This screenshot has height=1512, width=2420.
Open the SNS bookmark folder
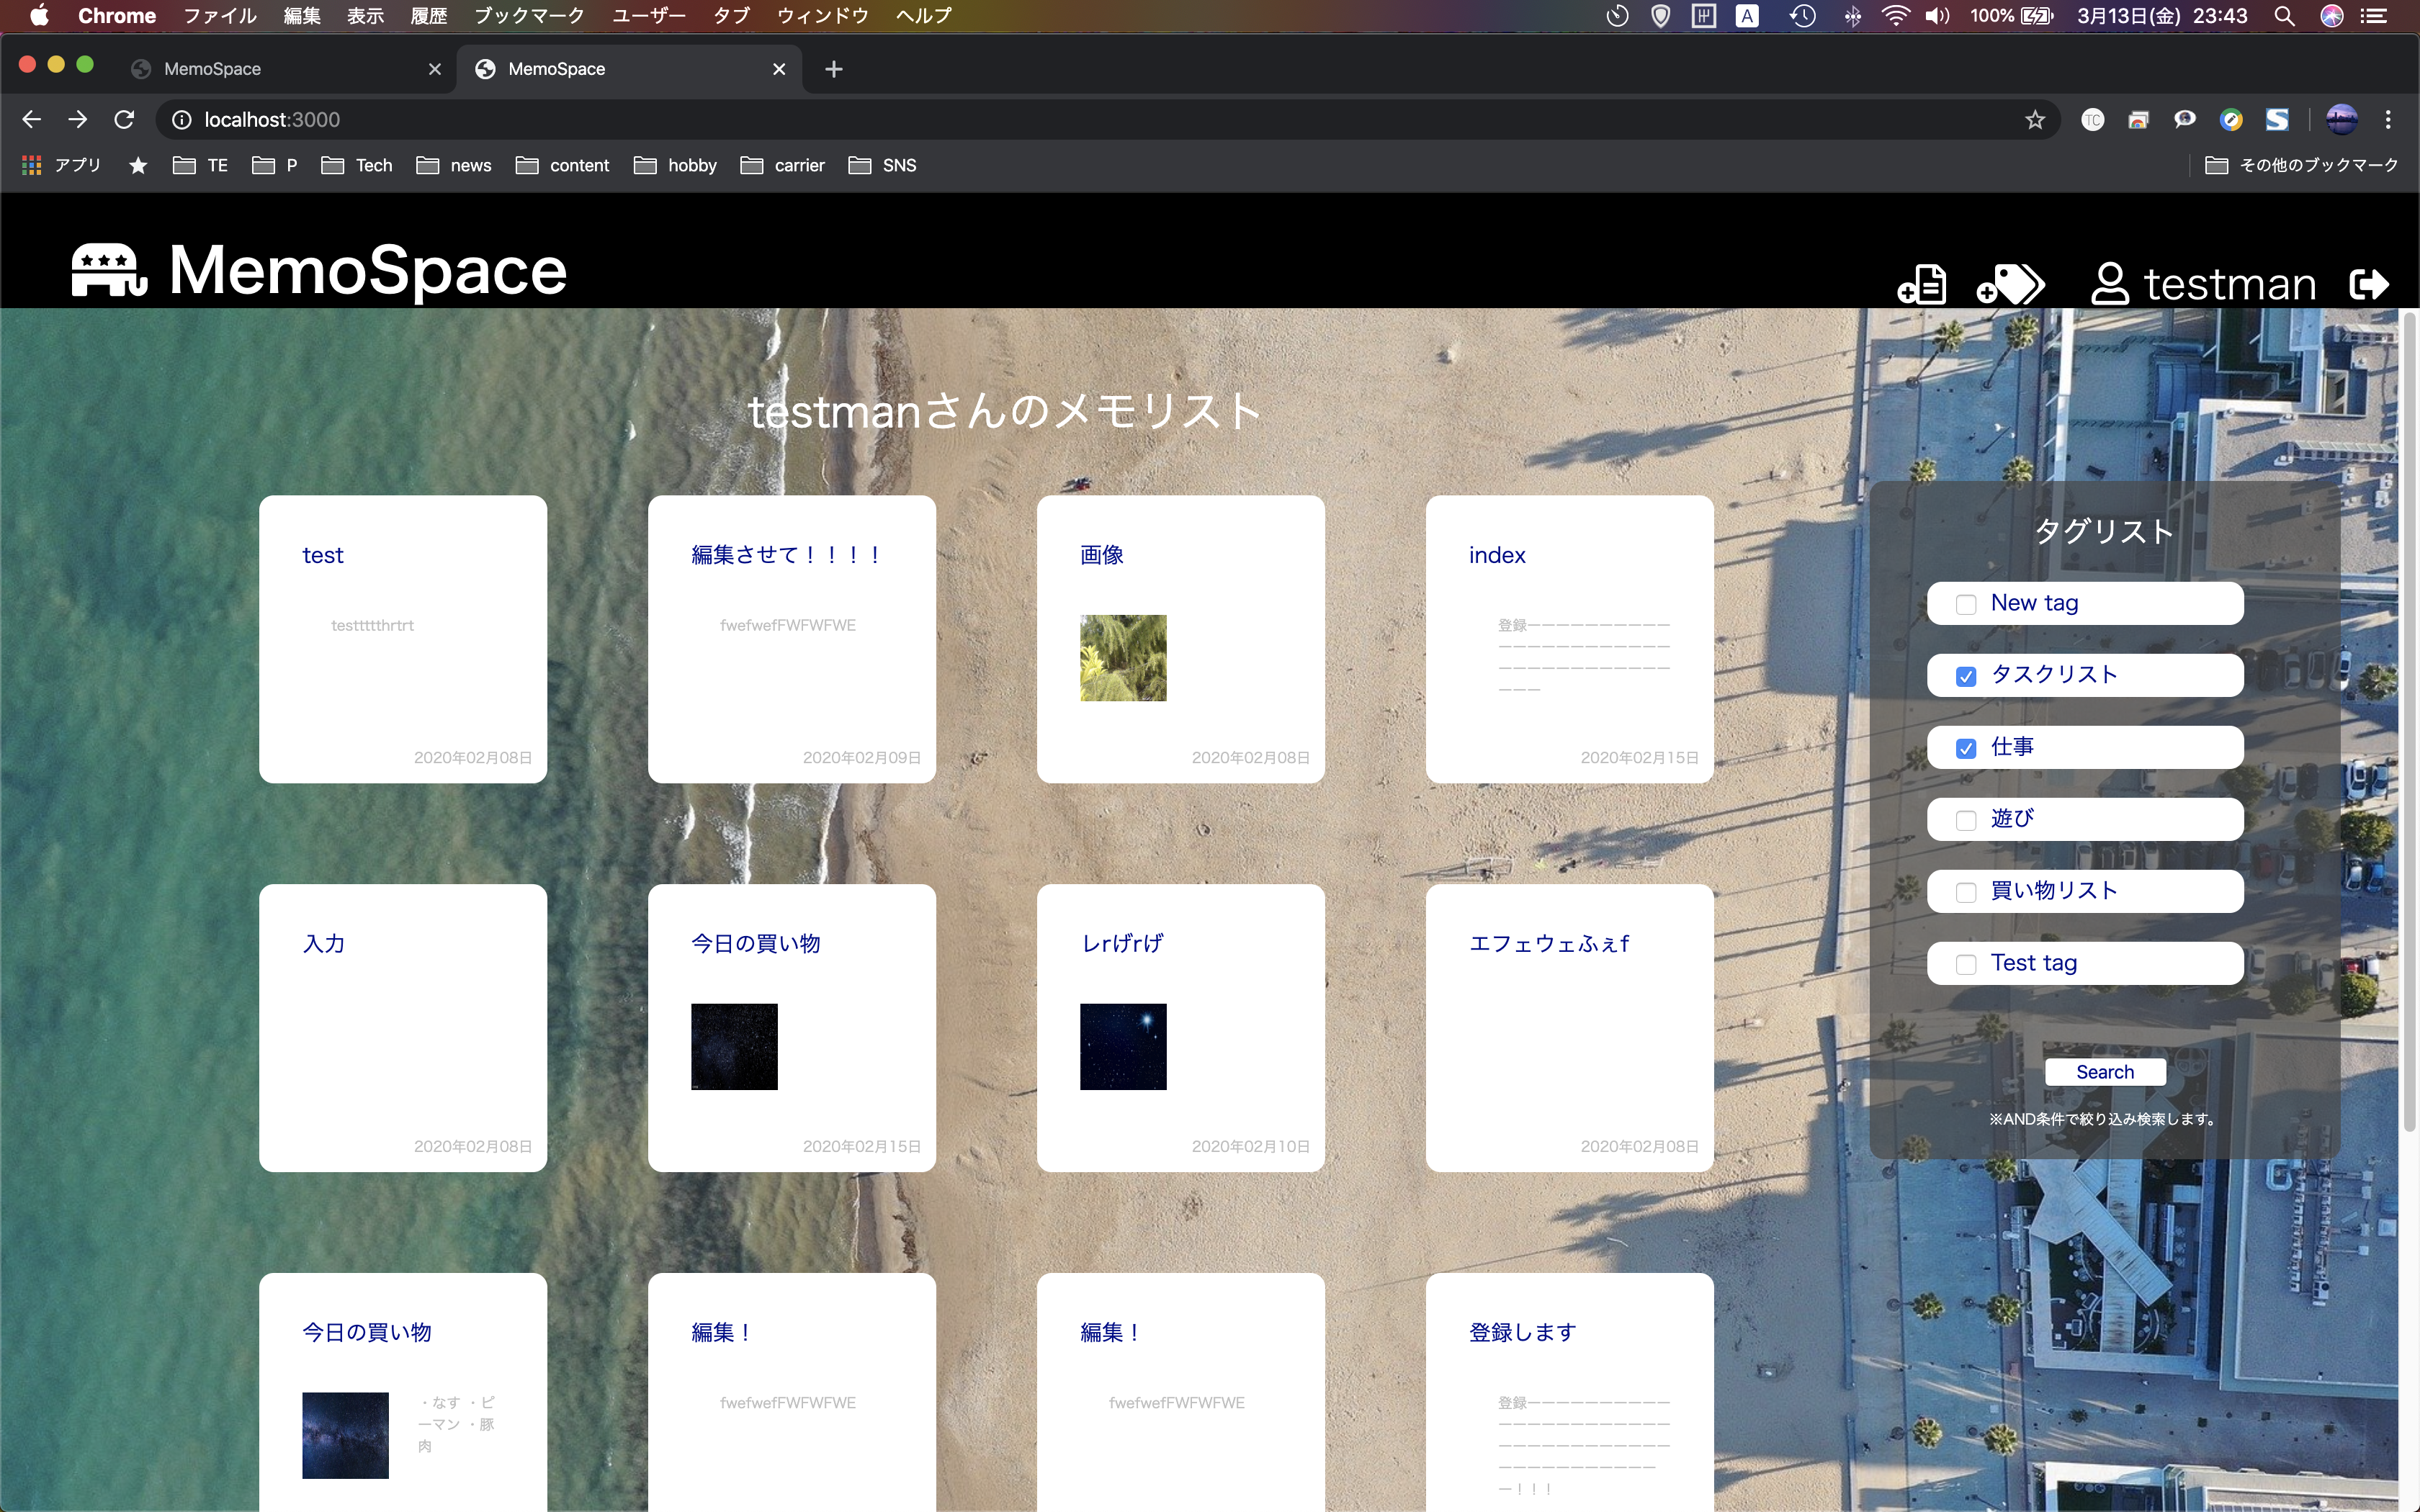coord(882,165)
